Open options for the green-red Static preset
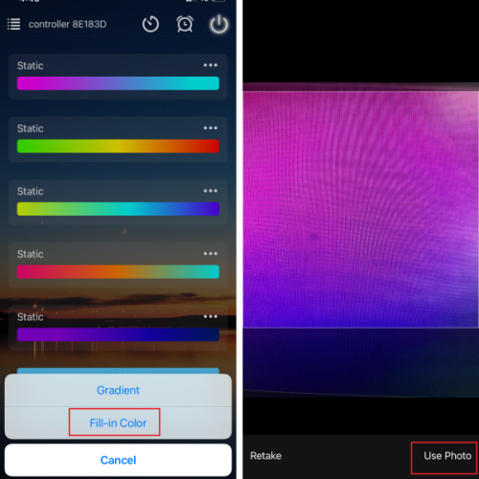479x479 pixels. (211, 128)
